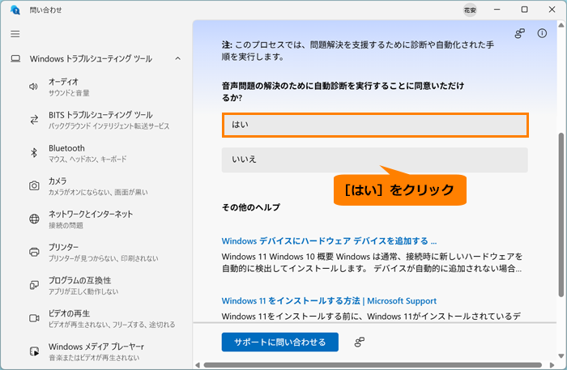The image size is (567, 370).
Task: Minimize the 問い合わせ window
Action: 497,10
